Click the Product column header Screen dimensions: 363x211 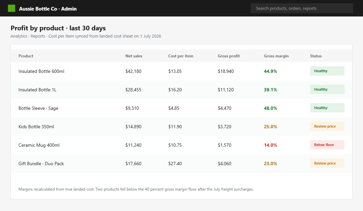coord(26,56)
